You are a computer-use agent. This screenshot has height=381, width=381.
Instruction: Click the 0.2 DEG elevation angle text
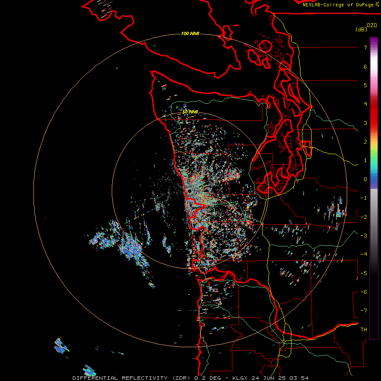click(x=208, y=378)
